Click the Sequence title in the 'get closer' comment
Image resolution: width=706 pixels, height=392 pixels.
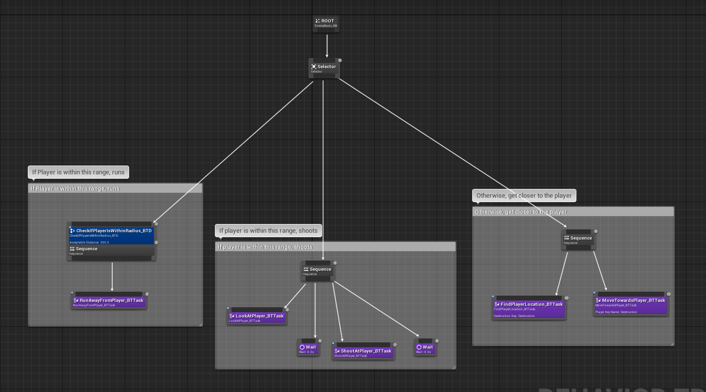click(581, 238)
